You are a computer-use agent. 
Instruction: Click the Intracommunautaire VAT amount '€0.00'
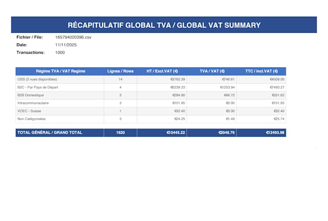click(x=230, y=103)
